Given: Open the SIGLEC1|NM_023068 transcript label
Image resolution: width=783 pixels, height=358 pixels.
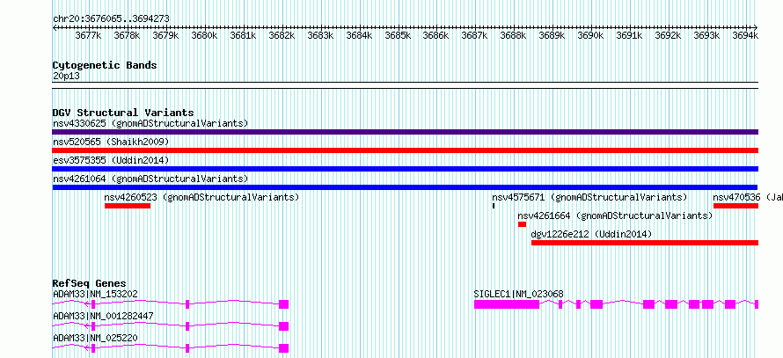Looking at the screenshot, I should (518, 294).
